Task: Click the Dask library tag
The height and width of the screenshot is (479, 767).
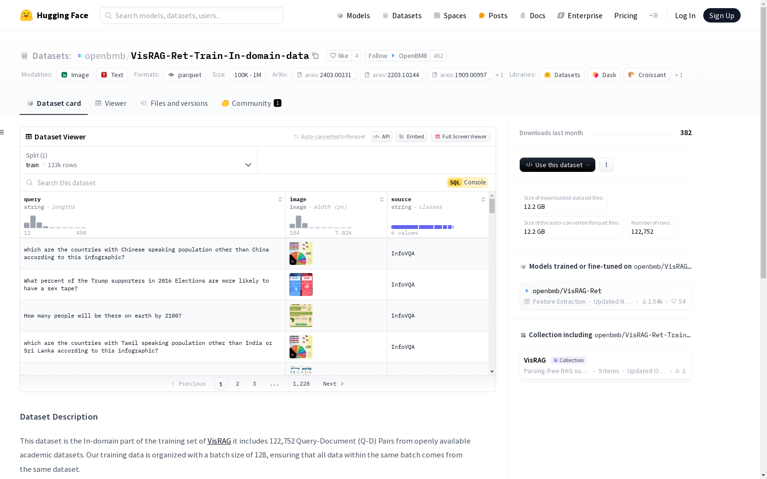Action: pos(604,75)
